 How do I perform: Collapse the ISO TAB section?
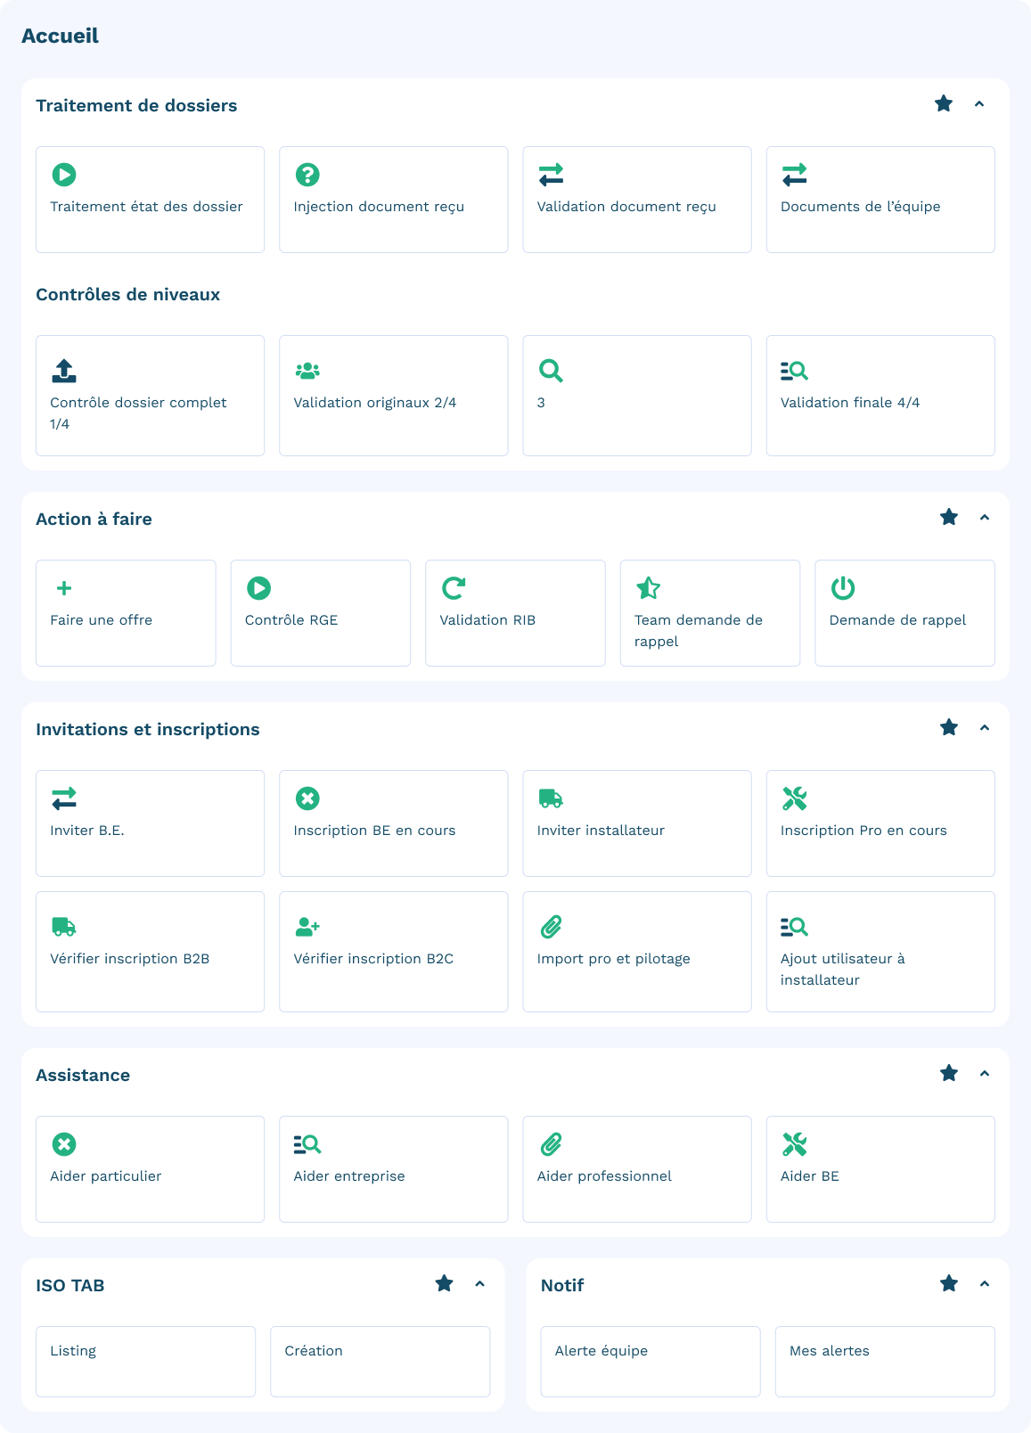479,1284
